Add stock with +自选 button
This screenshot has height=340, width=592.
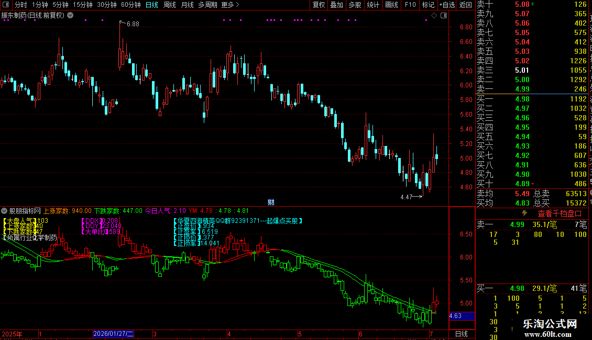pyautogui.click(x=447, y=5)
